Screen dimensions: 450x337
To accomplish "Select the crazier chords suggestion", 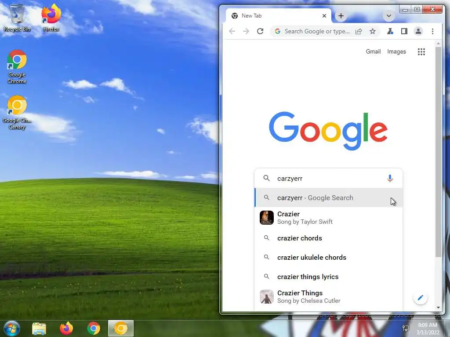I will (x=328, y=238).
